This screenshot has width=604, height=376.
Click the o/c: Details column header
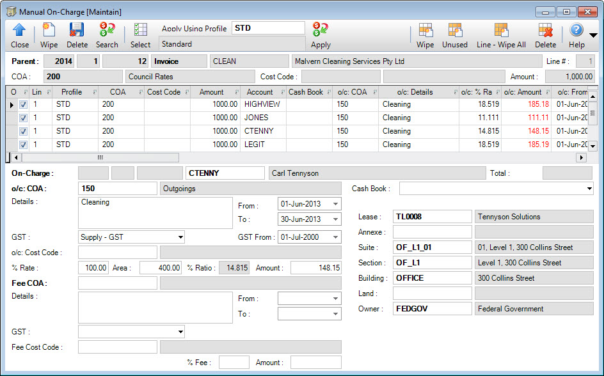point(418,92)
